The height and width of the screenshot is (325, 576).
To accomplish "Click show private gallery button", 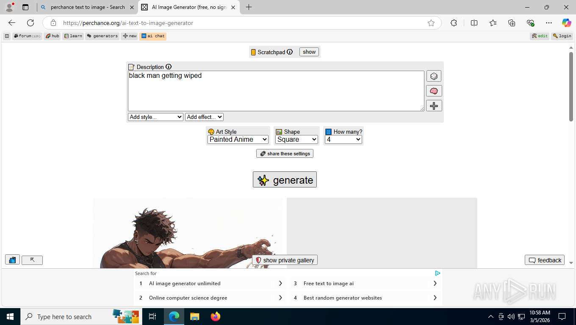I will [285, 260].
